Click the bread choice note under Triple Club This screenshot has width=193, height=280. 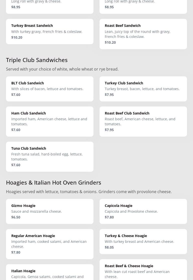pyautogui.click(x=62, y=69)
